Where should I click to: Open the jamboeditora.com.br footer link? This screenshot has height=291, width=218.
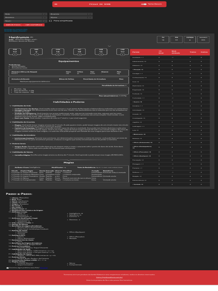(x=109, y=277)
